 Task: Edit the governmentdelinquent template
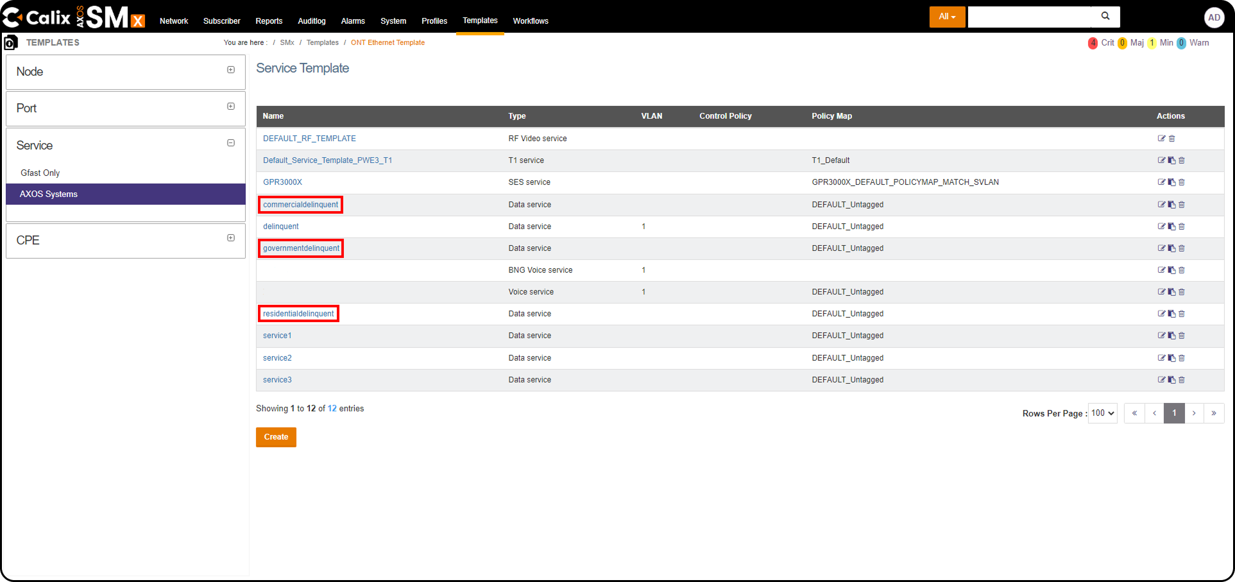(x=1161, y=248)
